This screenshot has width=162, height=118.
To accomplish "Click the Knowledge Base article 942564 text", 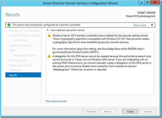I will pos(119,49).
